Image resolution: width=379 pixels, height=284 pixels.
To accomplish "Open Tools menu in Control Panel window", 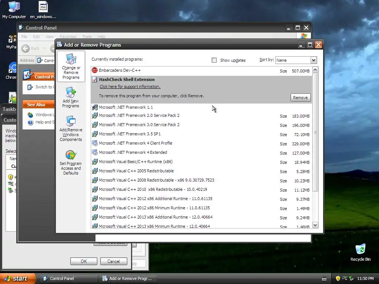I will [87, 37].
